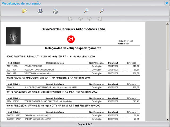The image size is (170, 127).
Task: Click the factory code 7751715964
Action: pyautogui.click(x=12, y=66)
